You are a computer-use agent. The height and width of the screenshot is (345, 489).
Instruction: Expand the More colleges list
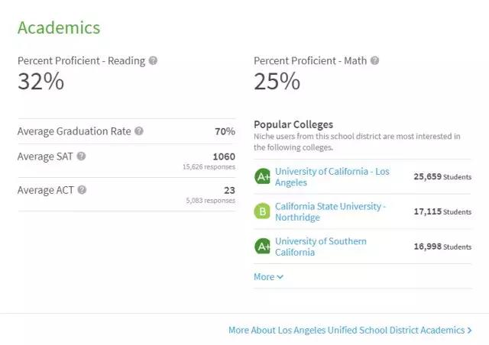coord(268,277)
